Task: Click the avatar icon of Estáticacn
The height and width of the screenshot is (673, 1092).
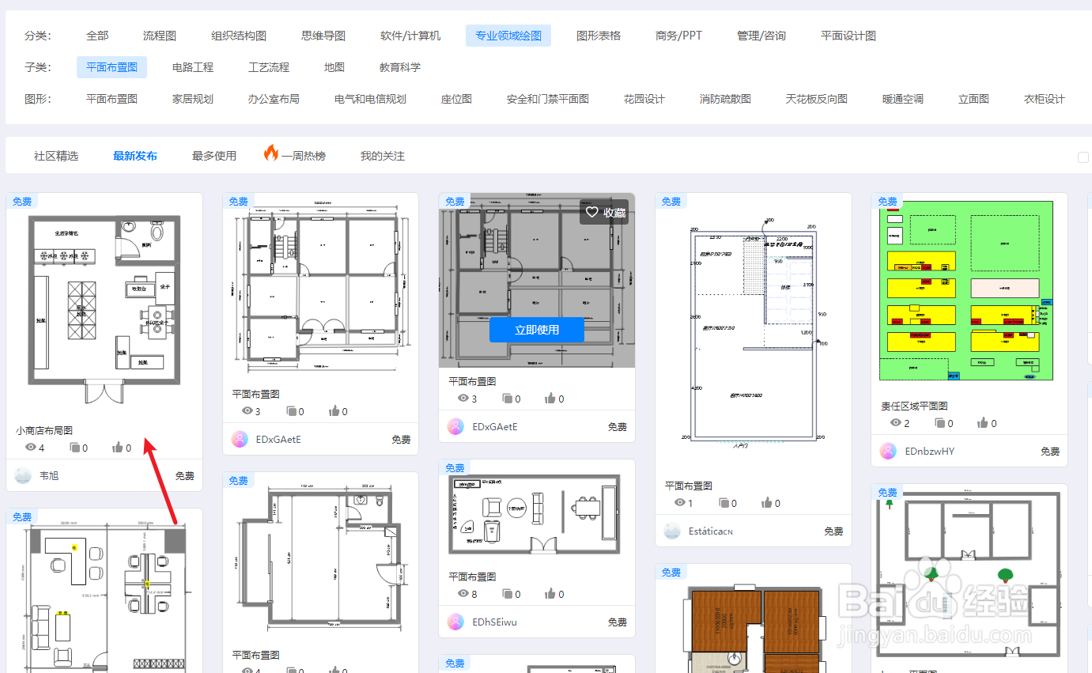Action: click(x=671, y=531)
